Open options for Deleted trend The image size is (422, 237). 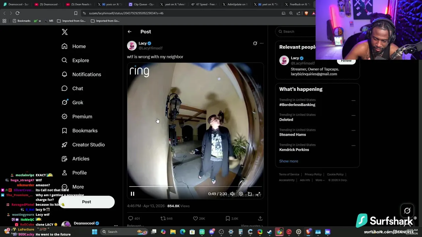[x=353, y=116]
